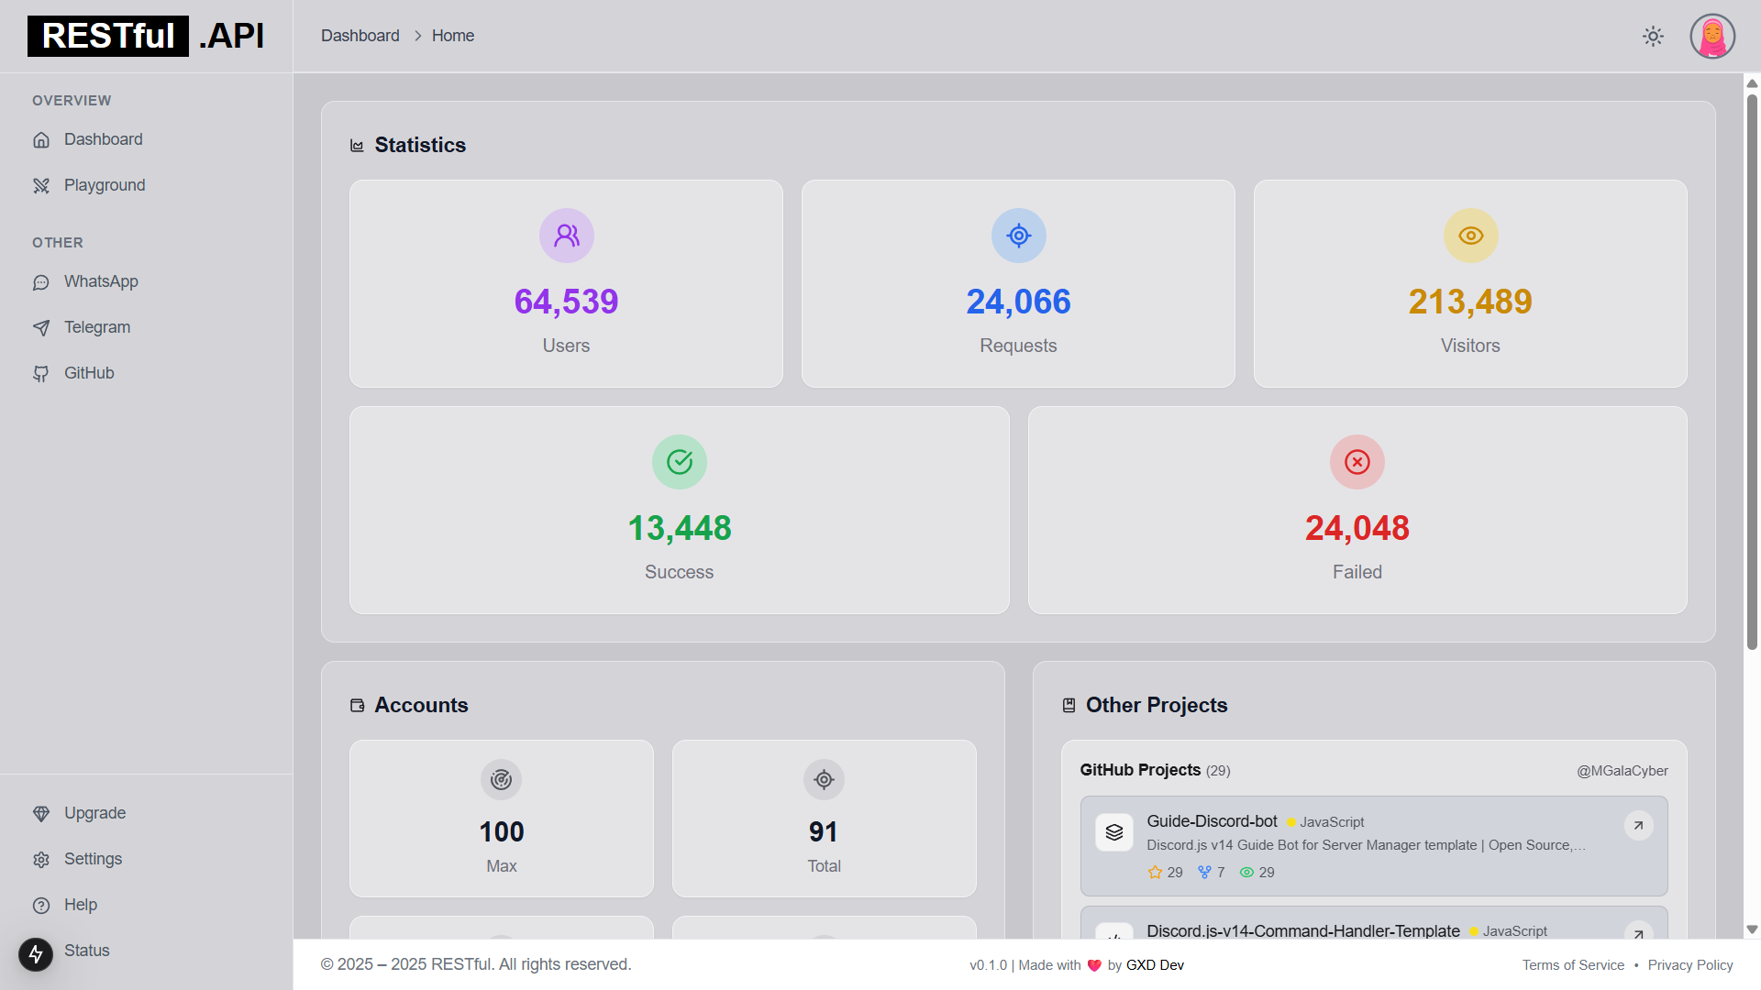Toggle the light/dark theme sun icon

[1653, 37]
